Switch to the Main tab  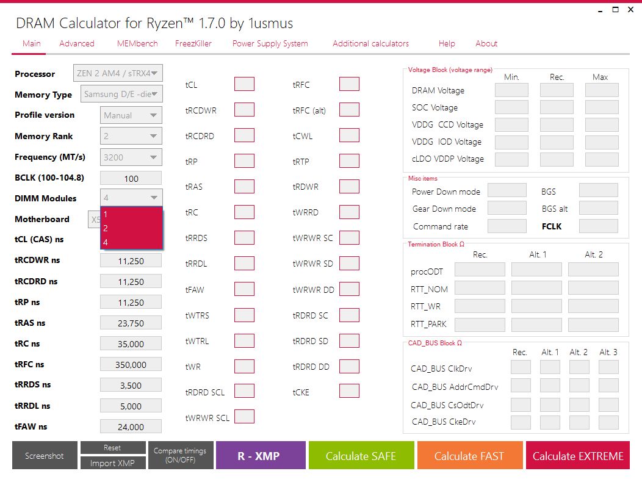pyautogui.click(x=32, y=43)
